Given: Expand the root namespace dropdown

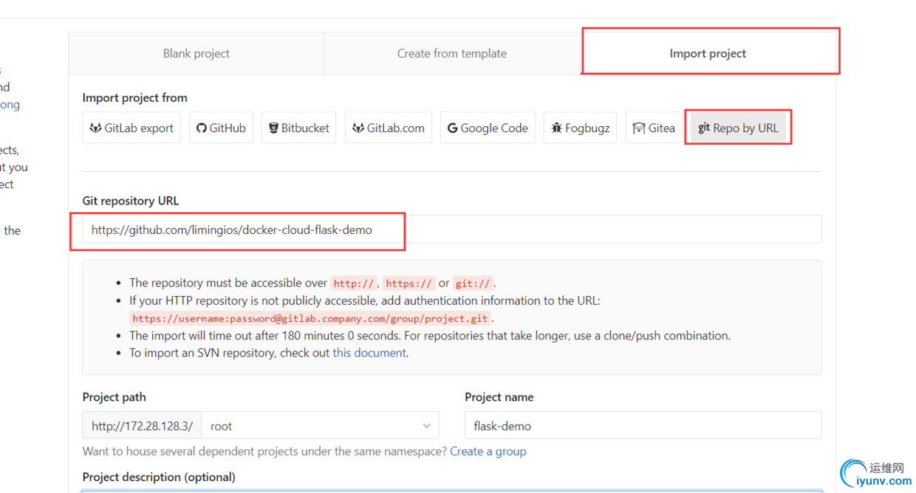Looking at the screenshot, I should pos(320,426).
